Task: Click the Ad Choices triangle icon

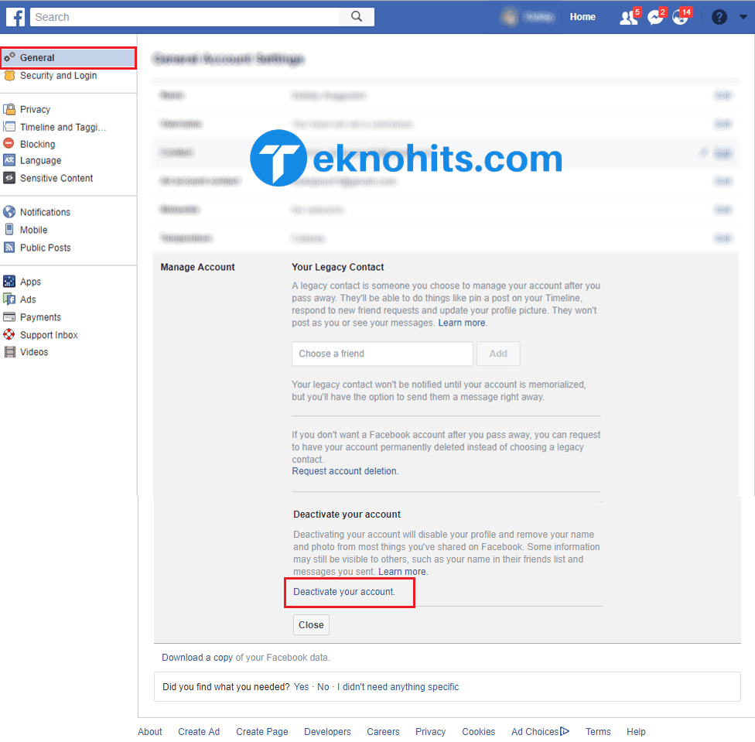Action: (x=565, y=731)
